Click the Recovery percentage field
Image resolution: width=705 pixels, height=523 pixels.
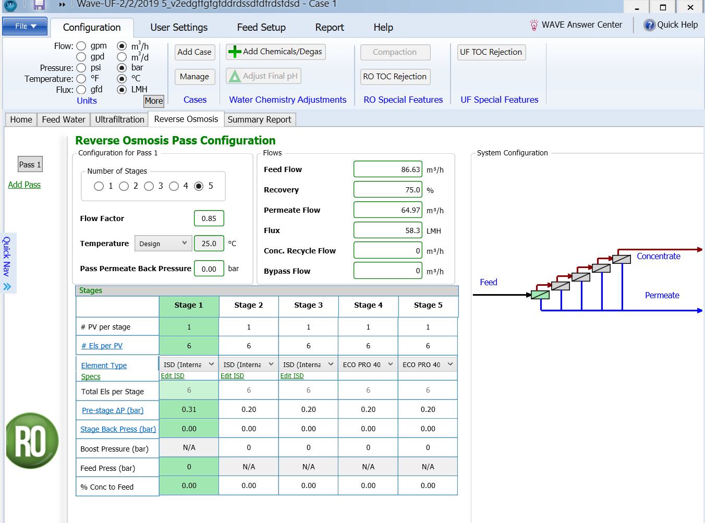[388, 190]
